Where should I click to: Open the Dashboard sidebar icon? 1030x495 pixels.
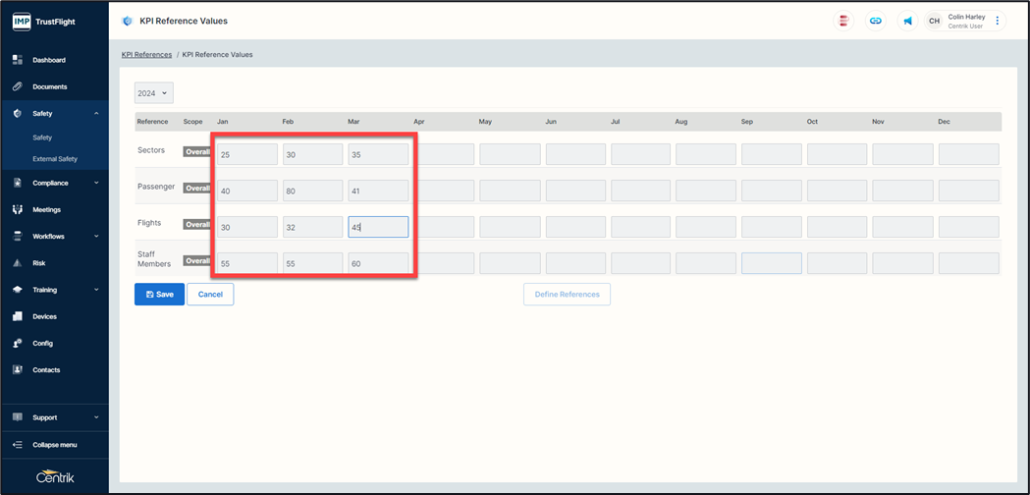[x=18, y=60]
